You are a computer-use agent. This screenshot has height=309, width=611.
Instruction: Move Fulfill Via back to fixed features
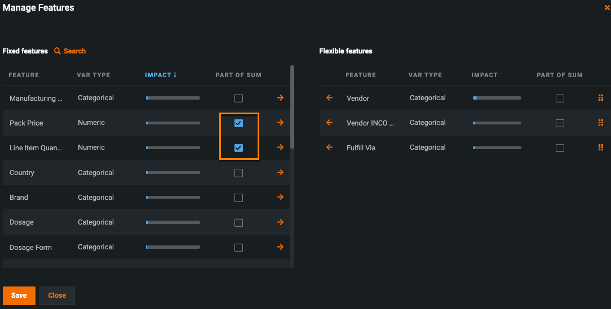(x=330, y=147)
